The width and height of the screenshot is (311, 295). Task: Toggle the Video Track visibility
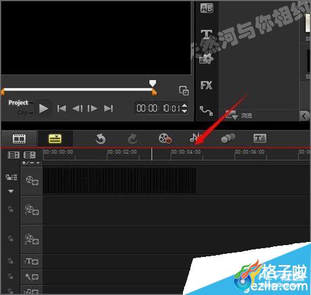(32, 180)
